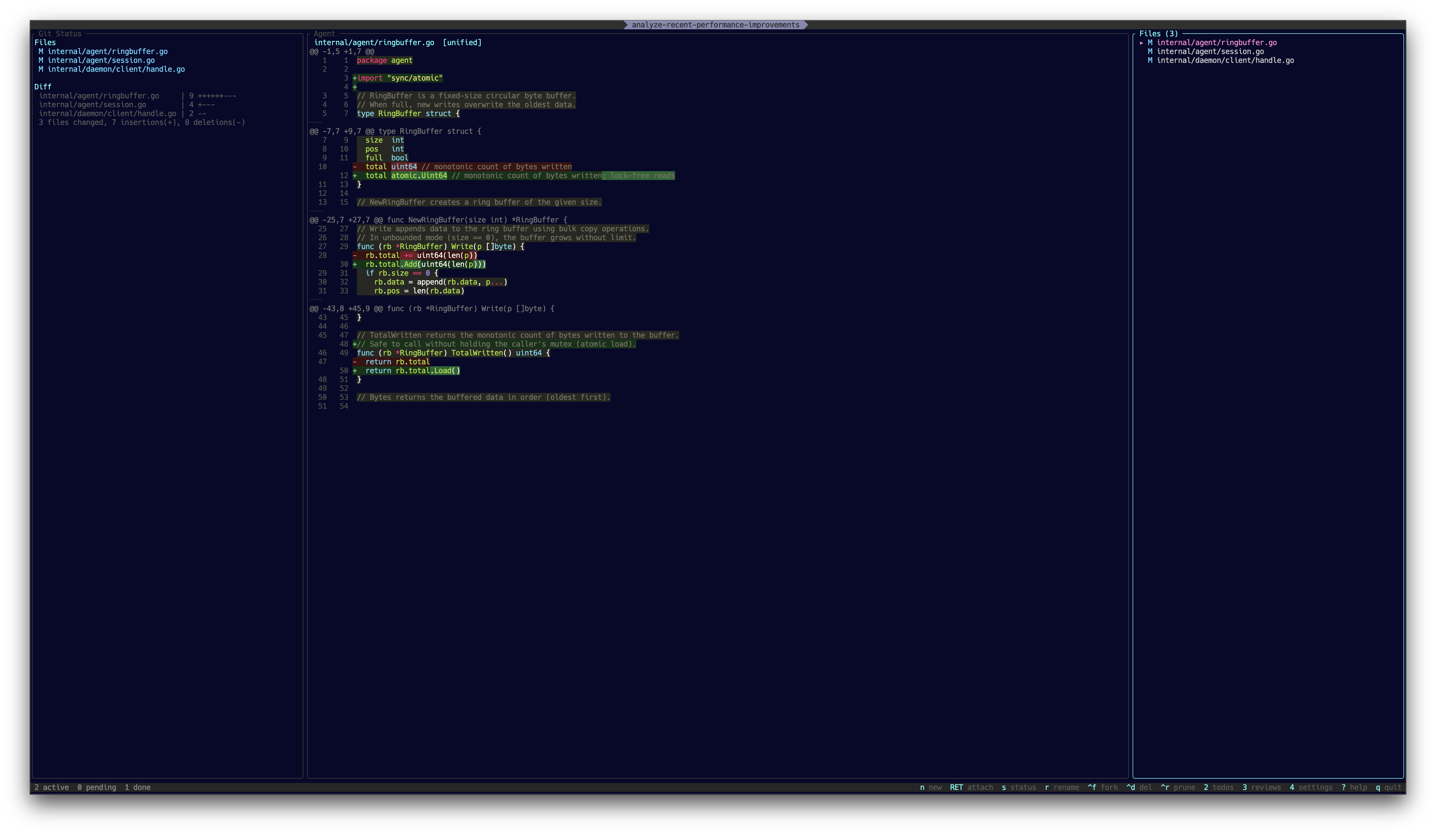Click the '@@ -43,8 +45,9 @@' hunk header

tap(432, 309)
